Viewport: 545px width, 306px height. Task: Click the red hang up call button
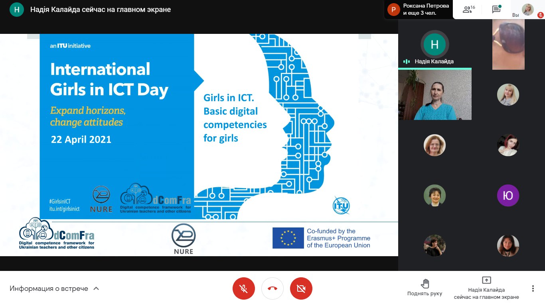coord(272,288)
